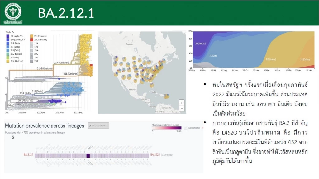
Task: Select the gray 20B legend swatch
Action: tap(31, 62)
